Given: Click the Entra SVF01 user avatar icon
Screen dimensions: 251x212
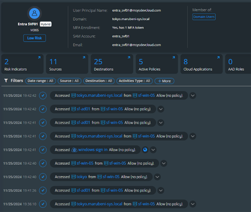Looking at the screenshot, I should [x=34, y=13].
